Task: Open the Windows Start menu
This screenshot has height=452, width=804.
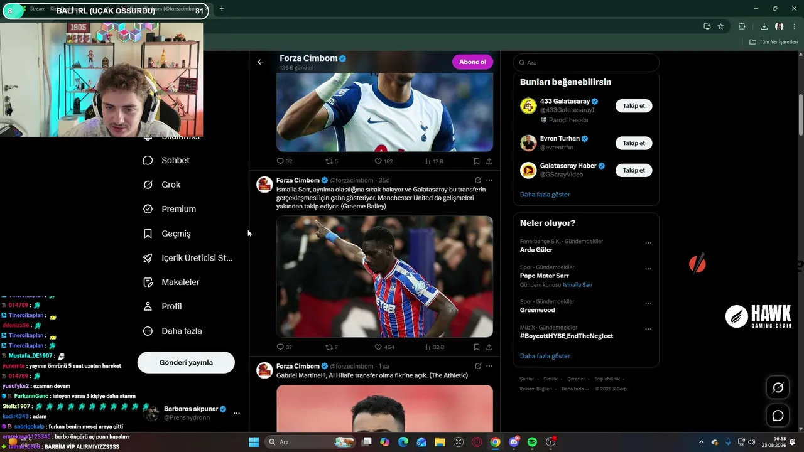Action: [254, 442]
